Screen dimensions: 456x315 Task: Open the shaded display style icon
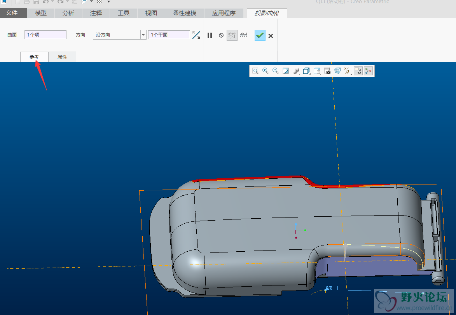296,71
